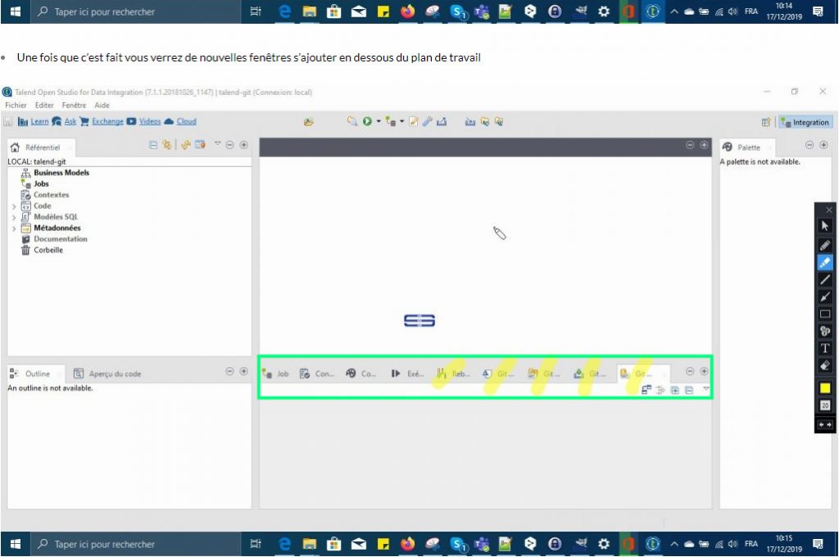Select the pen tool in the annotation toolbar

[824, 245]
